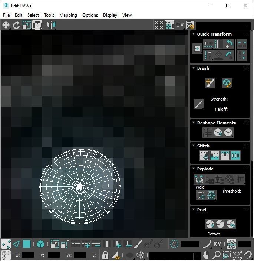254x261 pixels.
Task: Open brush falloff type flyout
Action: 199,104
